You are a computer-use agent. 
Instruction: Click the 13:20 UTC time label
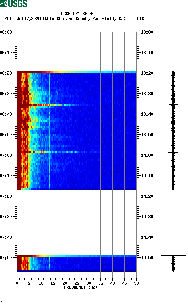[x=147, y=73]
